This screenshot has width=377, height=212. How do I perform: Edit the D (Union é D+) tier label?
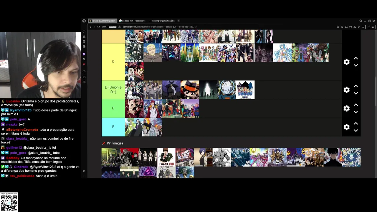[113, 90]
